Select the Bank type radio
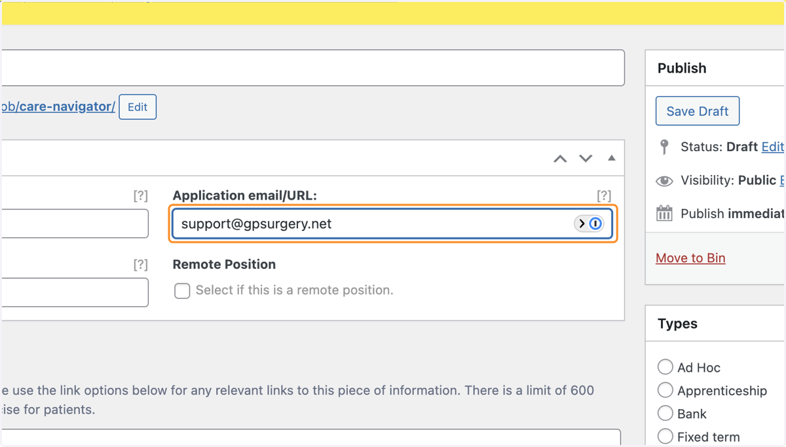Image resolution: width=786 pixels, height=447 pixels. click(x=665, y=413)
